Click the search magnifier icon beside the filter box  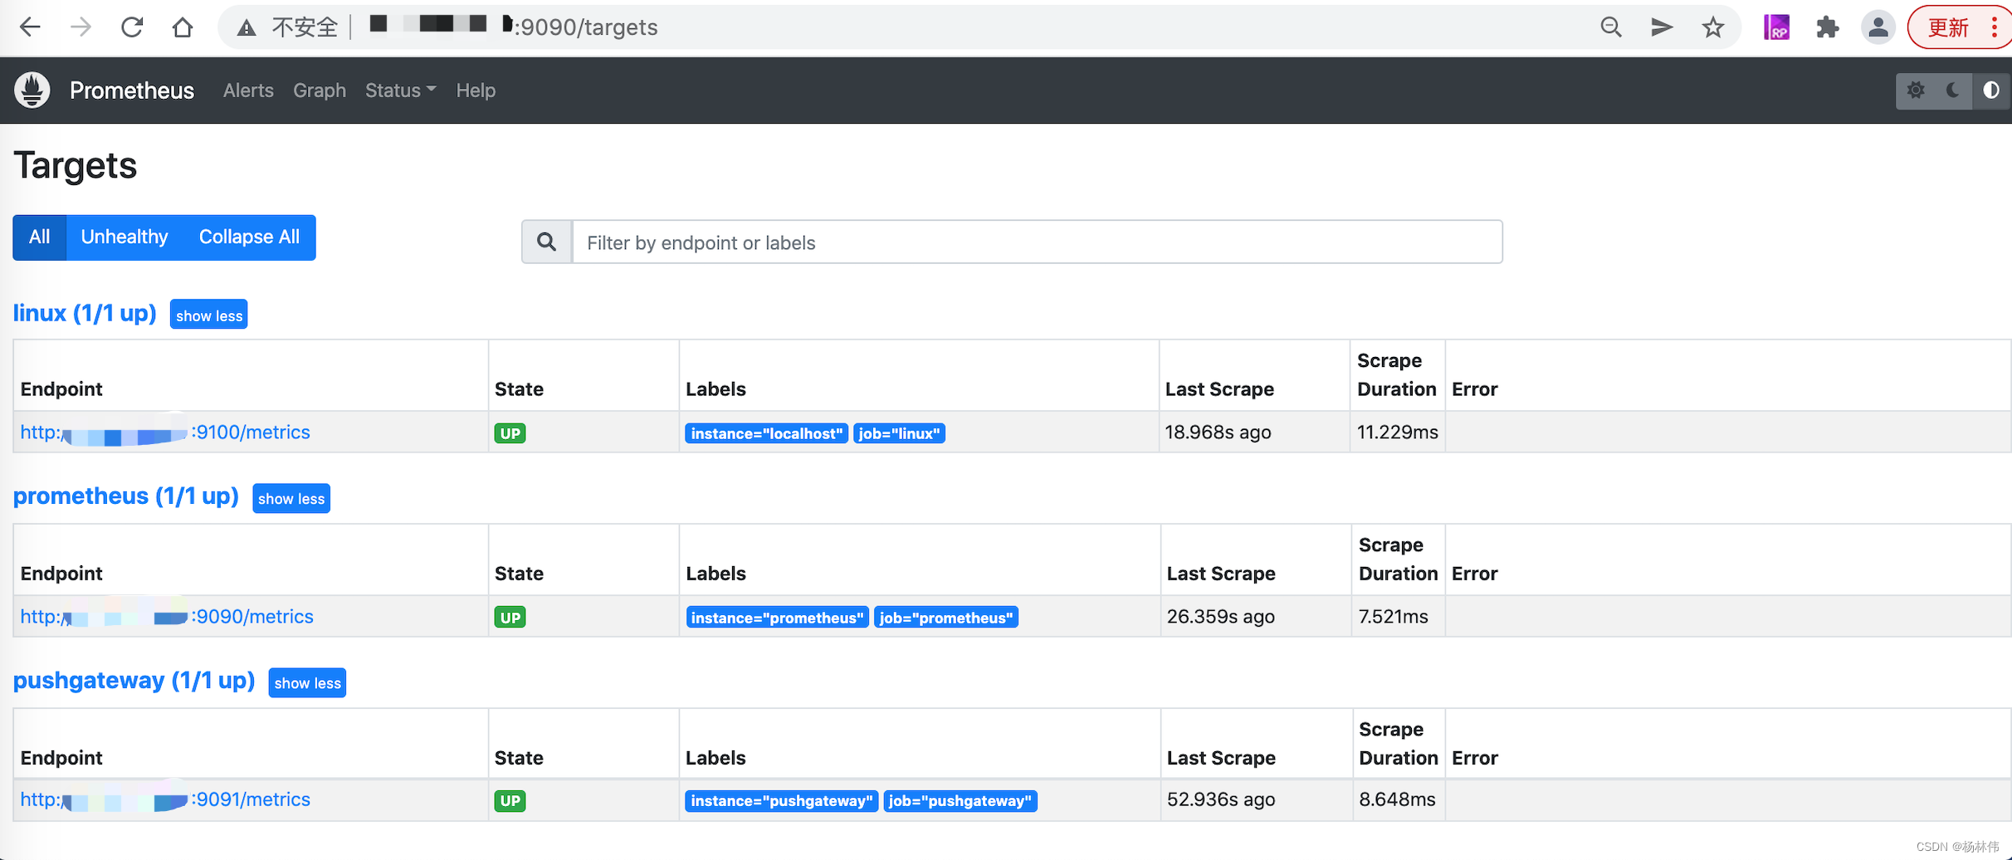(x=545, y=242)
